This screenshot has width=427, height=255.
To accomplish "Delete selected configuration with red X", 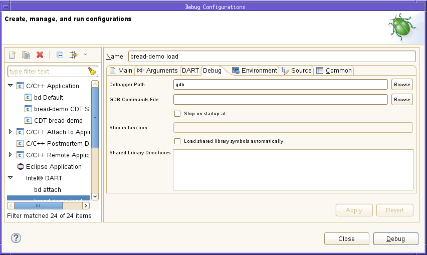I will click(x=40, y=55).
